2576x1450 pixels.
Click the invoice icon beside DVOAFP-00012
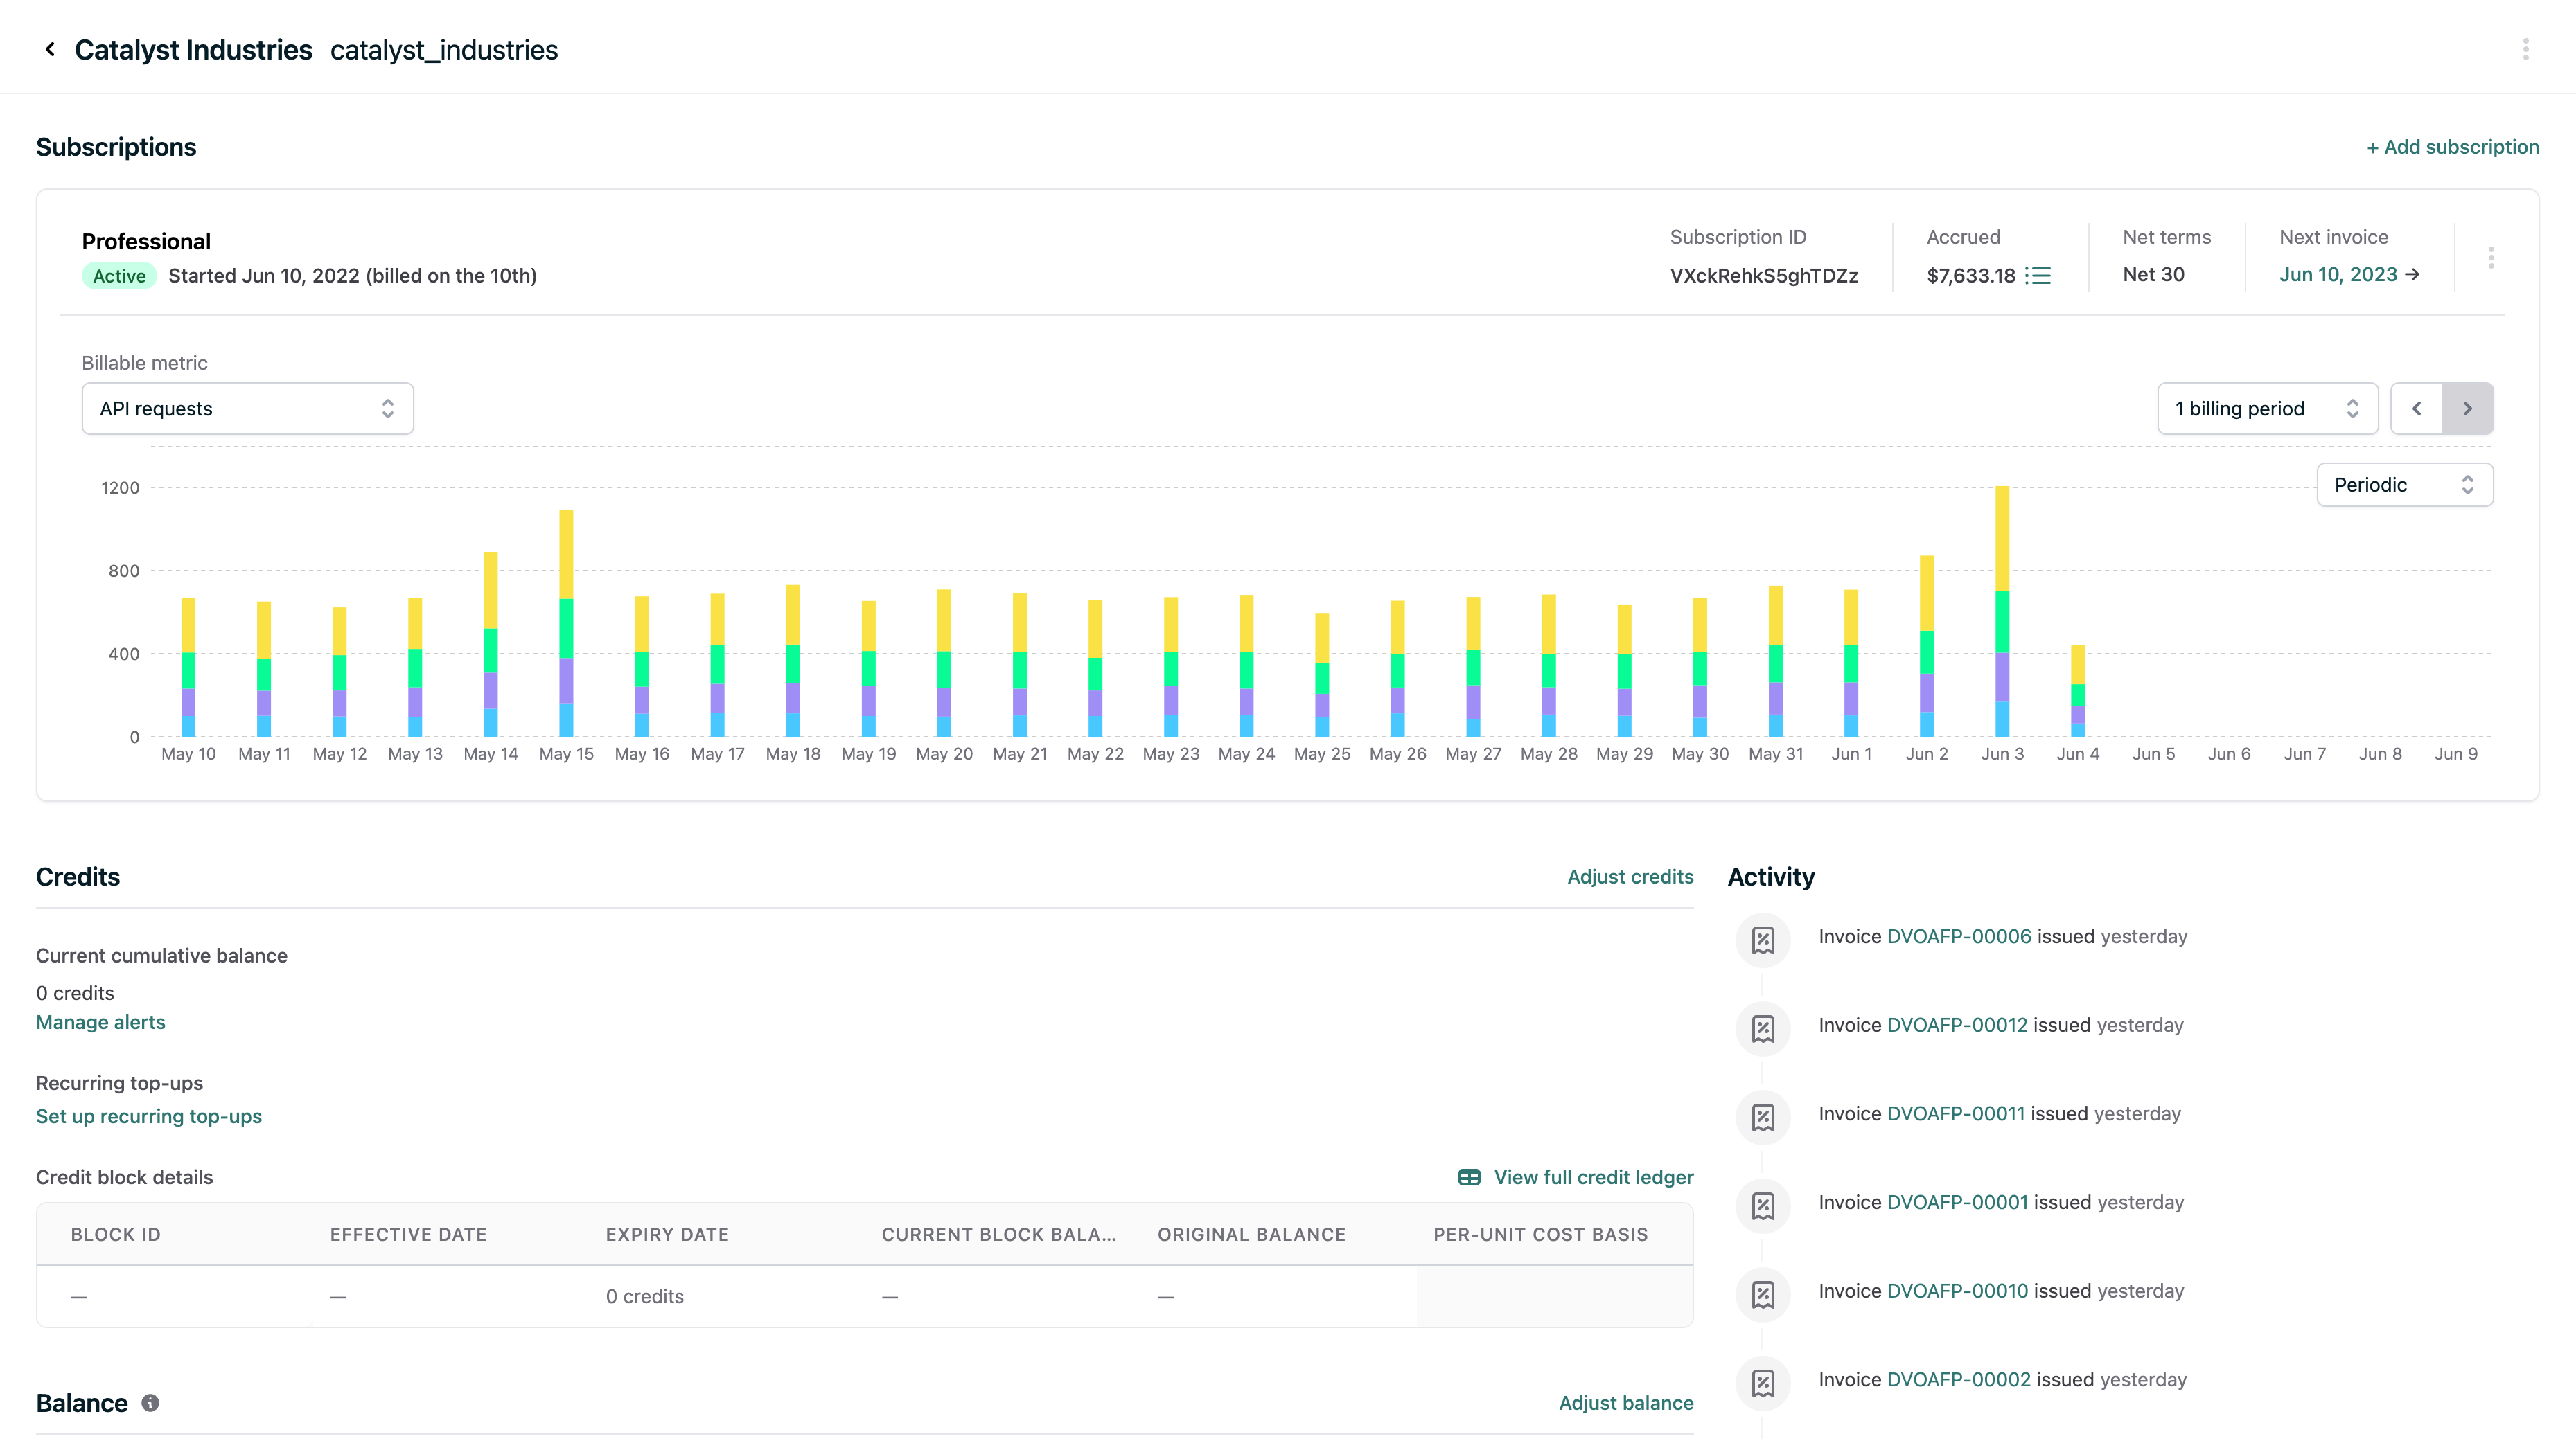1763,1028
